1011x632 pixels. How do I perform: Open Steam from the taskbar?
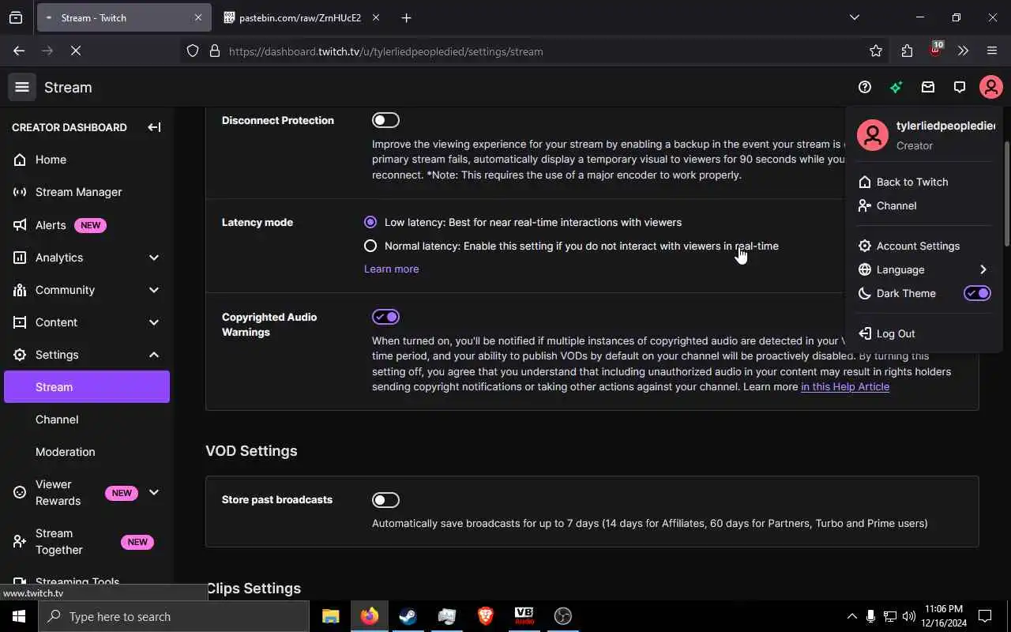click(x=408, y=616)
